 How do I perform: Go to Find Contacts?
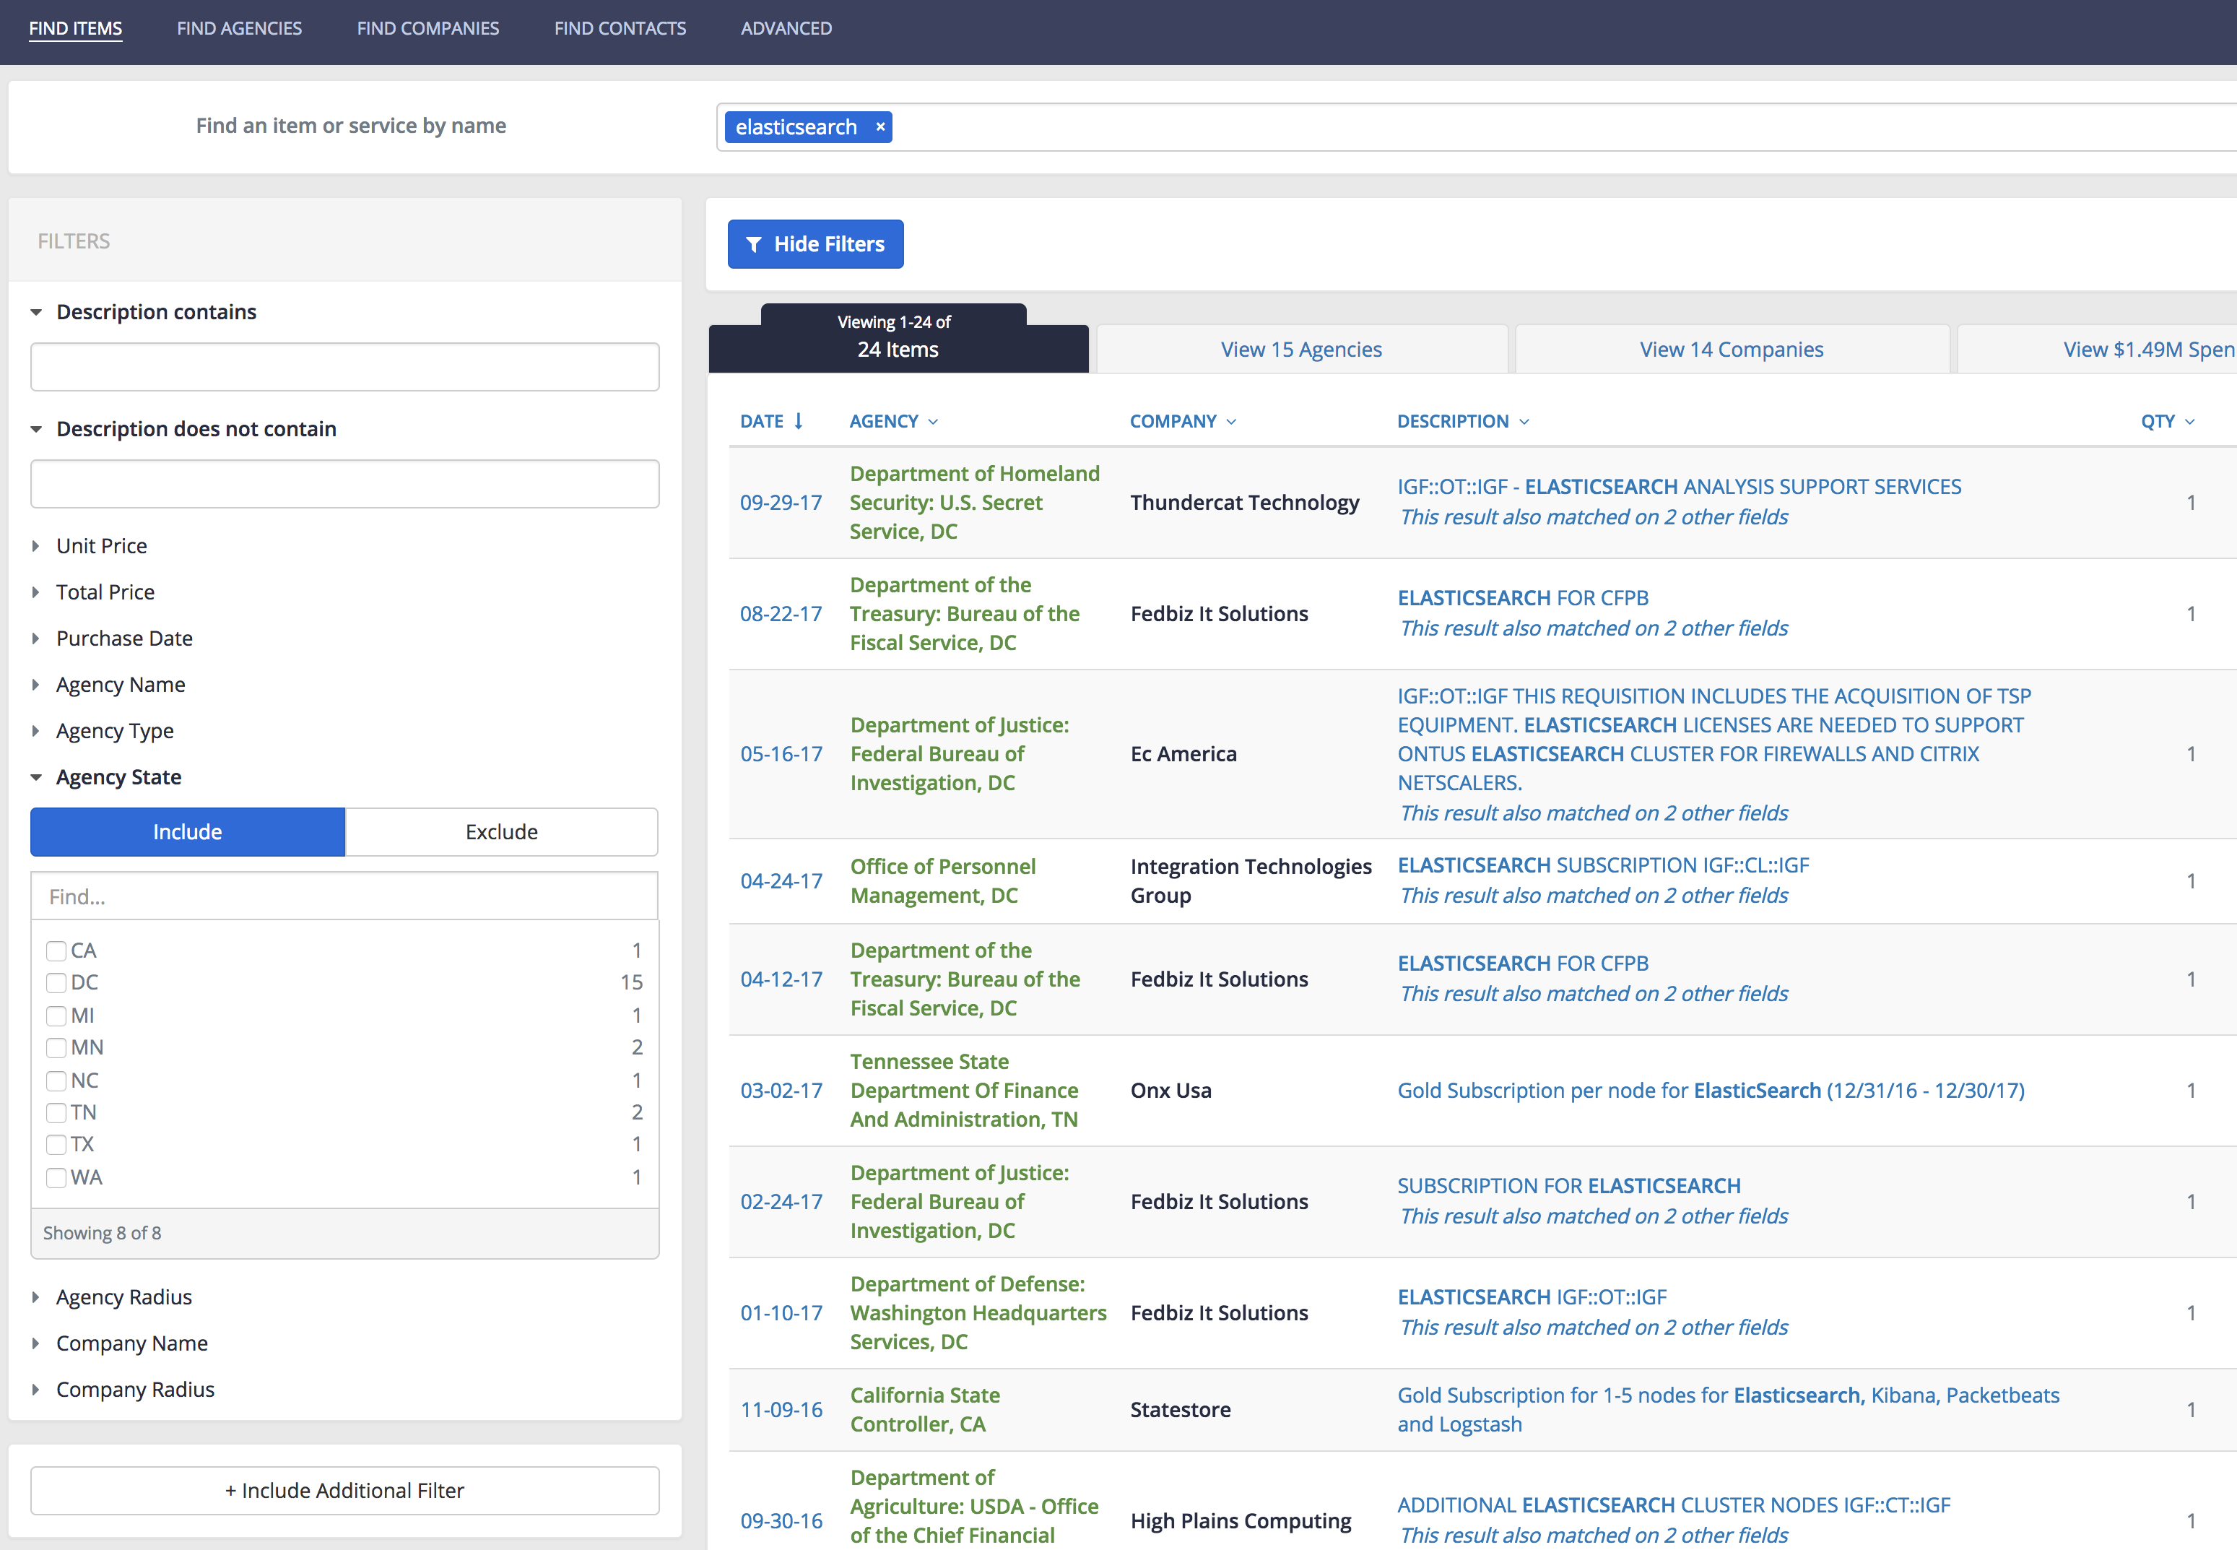point(620,28)
